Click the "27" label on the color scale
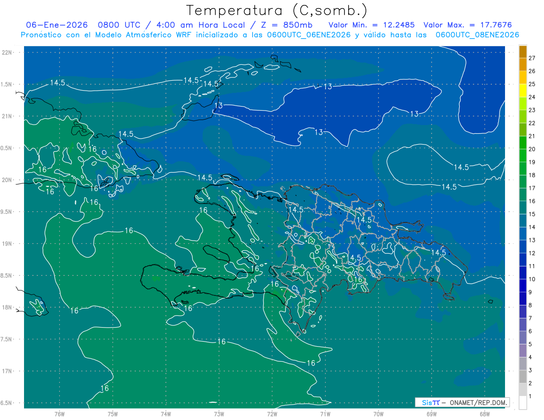 pos(532,58)
